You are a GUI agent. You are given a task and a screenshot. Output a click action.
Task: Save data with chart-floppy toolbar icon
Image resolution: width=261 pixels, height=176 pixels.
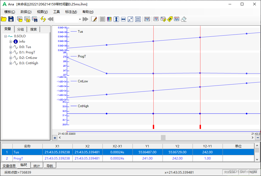point(35,19)
